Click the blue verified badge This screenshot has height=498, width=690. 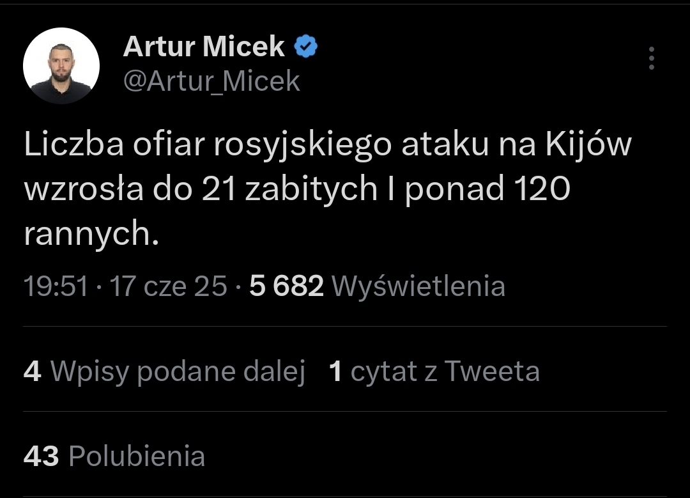click(306, 46)
